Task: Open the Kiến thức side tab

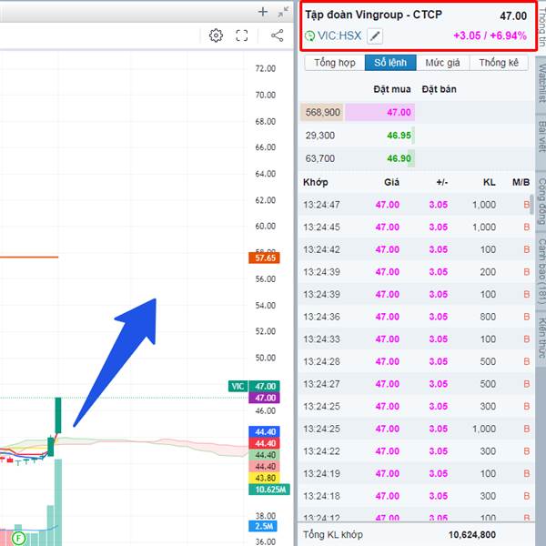Action: pyautogui.click(x=541, y=338)
